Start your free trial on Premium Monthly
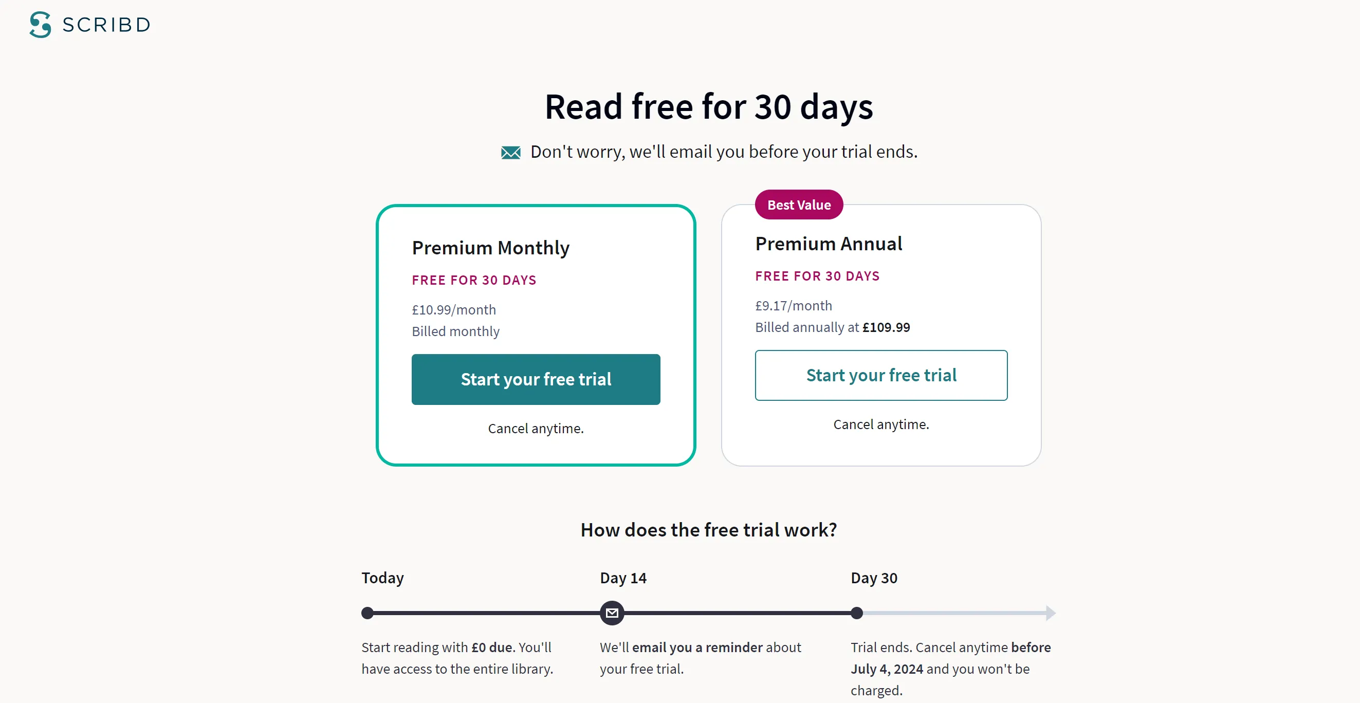Screen dimensions: 1360x703 coord(536,379)
